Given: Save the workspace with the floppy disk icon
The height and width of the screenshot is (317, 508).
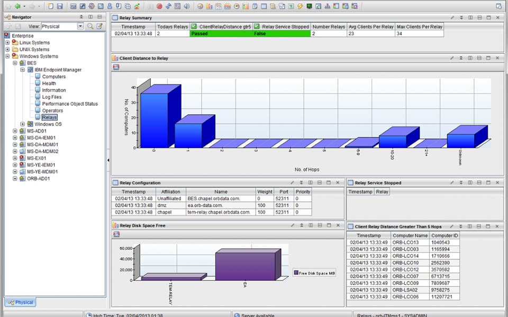Looking at the screenshot, I should pyautogui.click(x=60, y=6).
